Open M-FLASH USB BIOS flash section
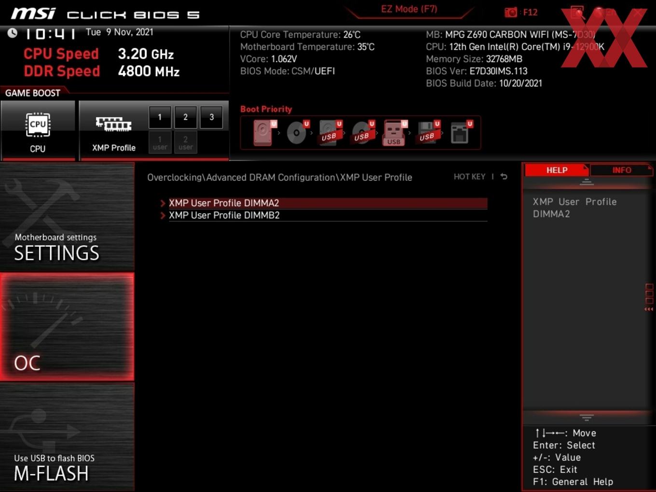The height and width of the screenshot is (492, 656). 67,437
